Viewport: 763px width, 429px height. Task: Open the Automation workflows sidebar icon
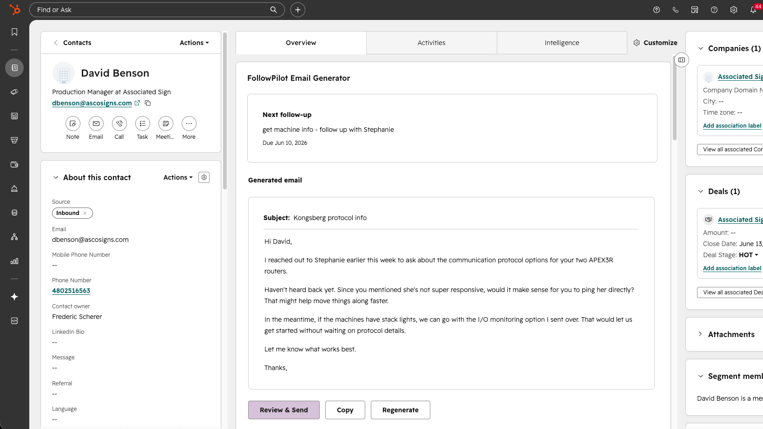[14, 237]
